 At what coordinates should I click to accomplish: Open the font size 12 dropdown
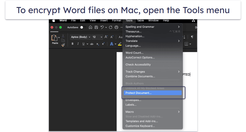[x=97, y=37]
